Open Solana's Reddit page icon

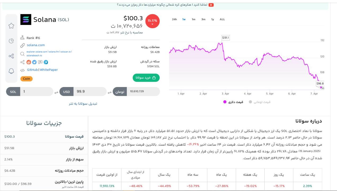pos(29,62)
